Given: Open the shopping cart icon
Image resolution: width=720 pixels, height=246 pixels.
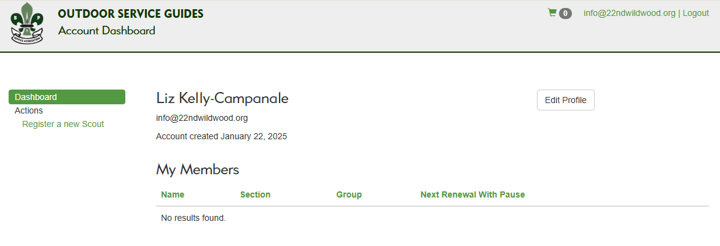Looking at the screenshot, I should [552, 12].
